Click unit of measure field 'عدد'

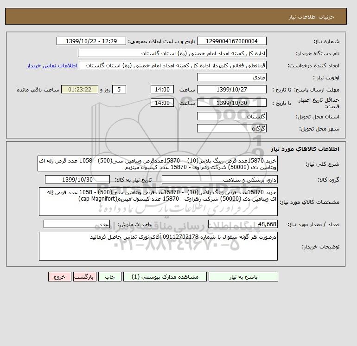point(76,224)
